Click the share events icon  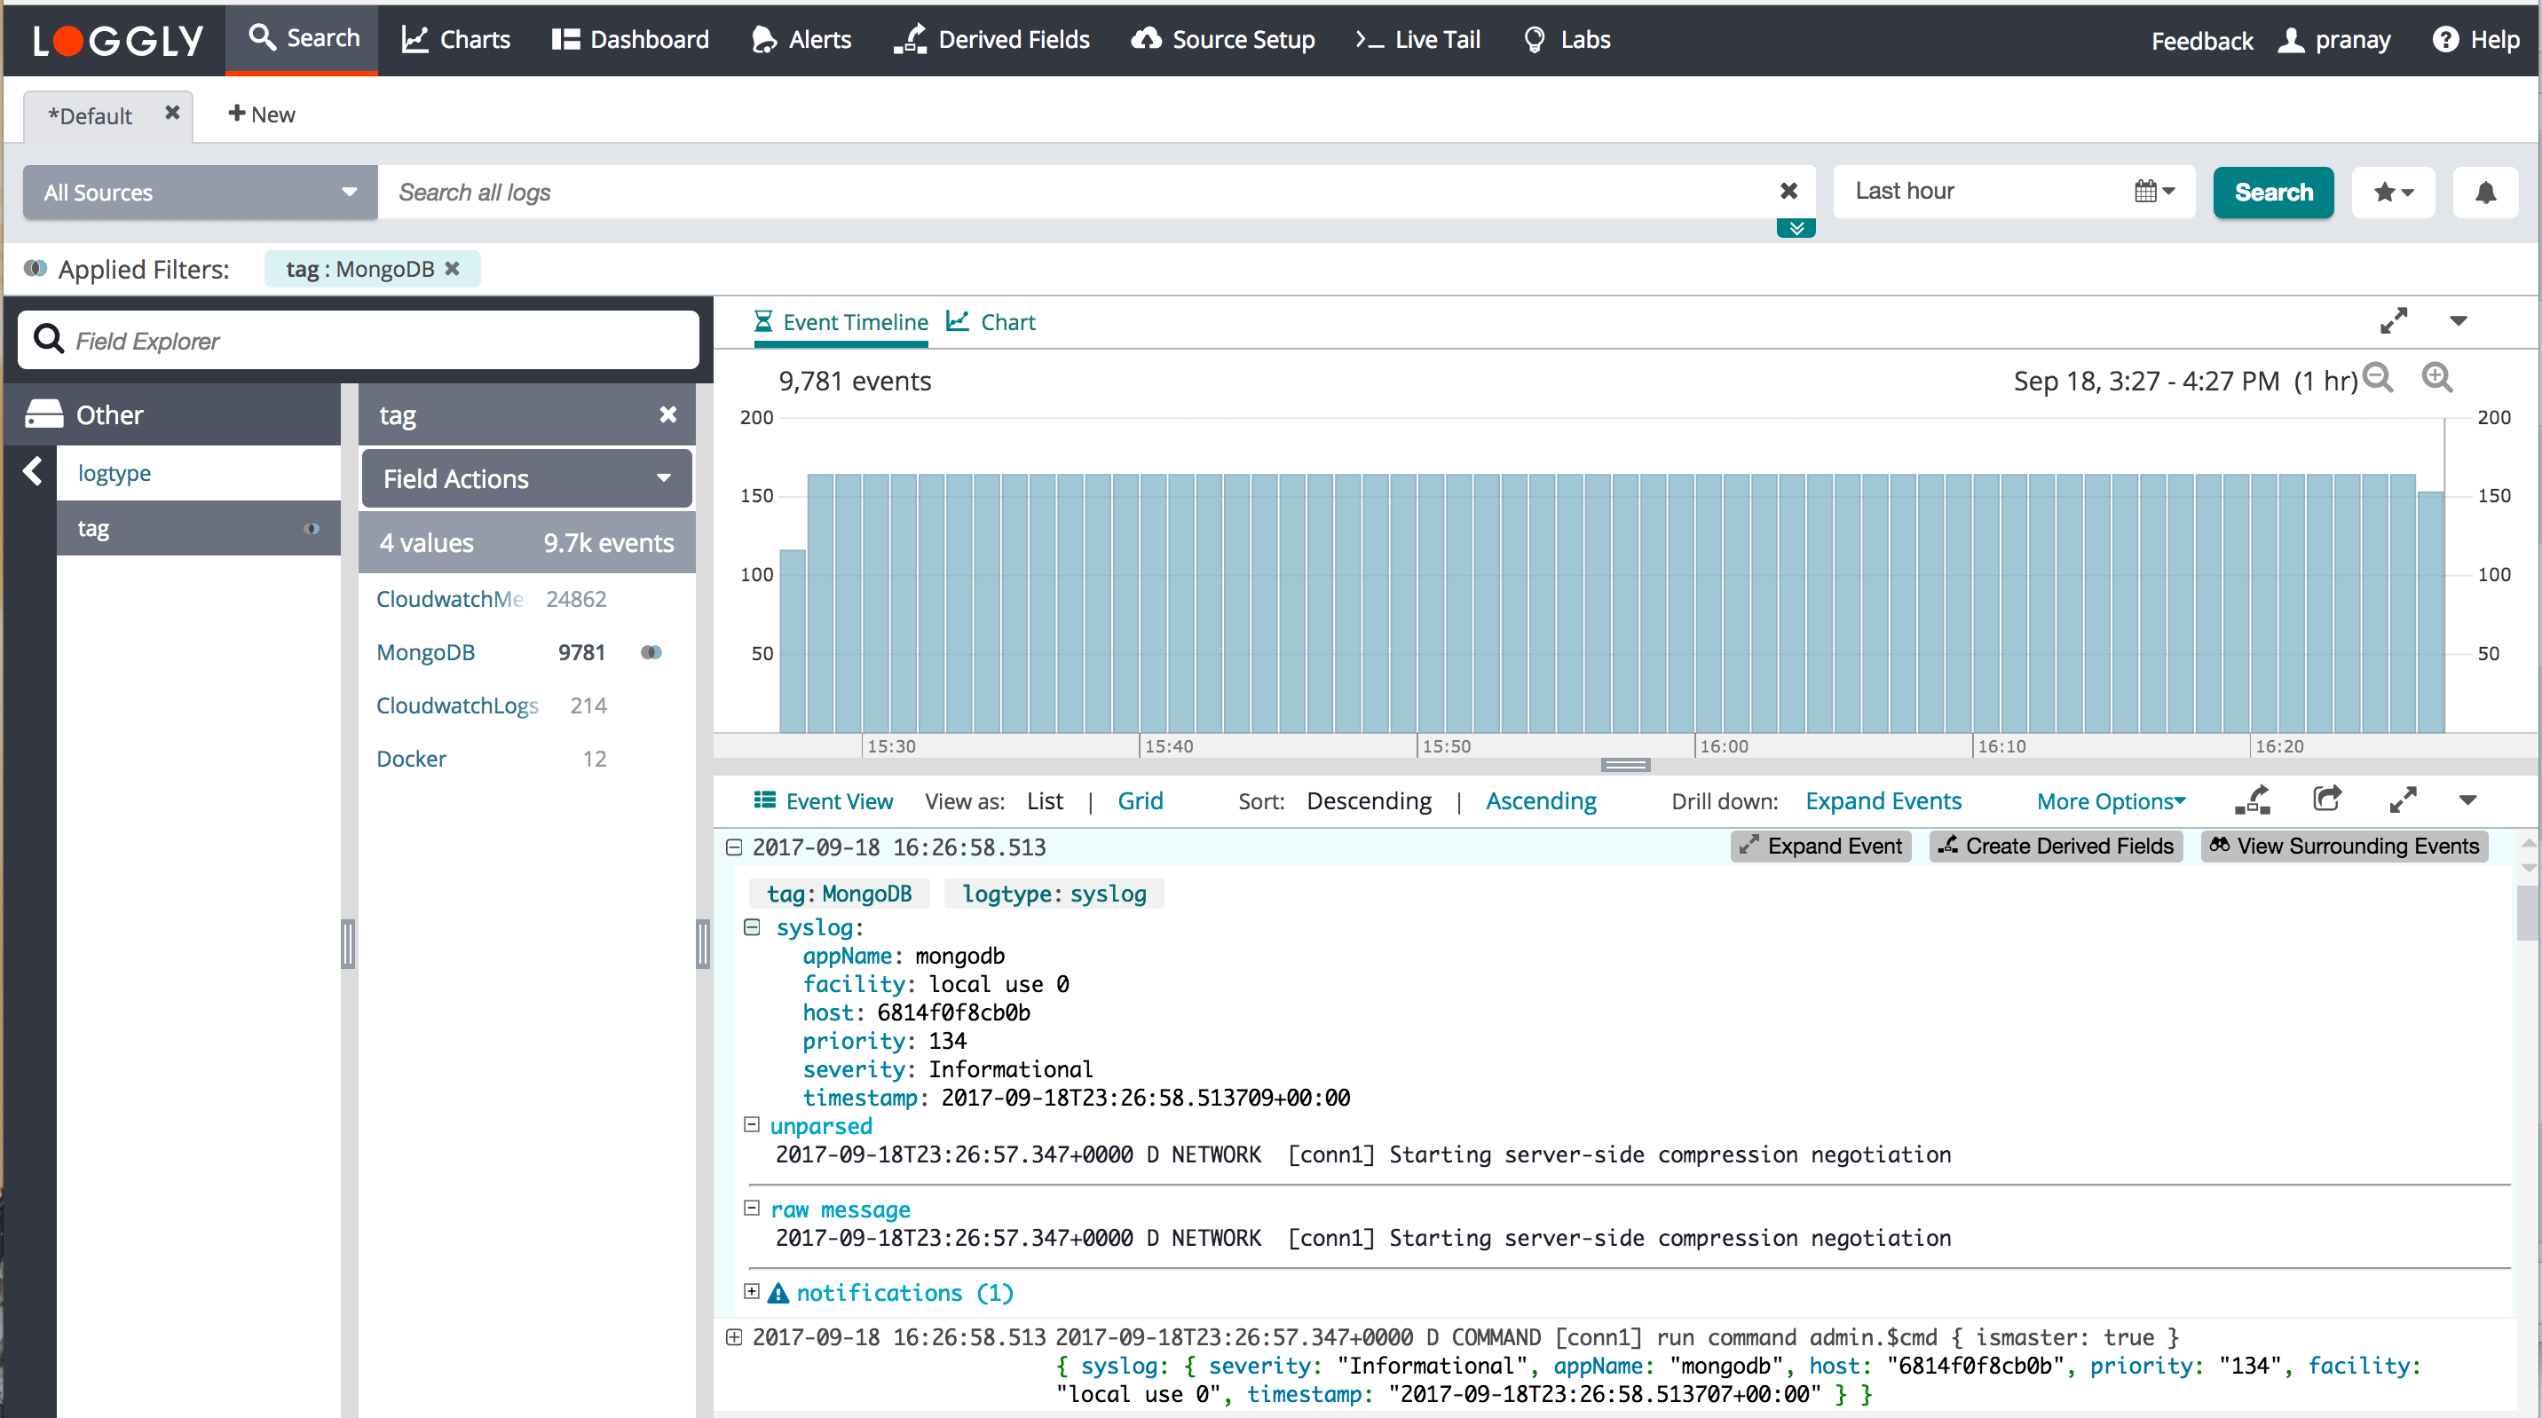coord(2326,800)
